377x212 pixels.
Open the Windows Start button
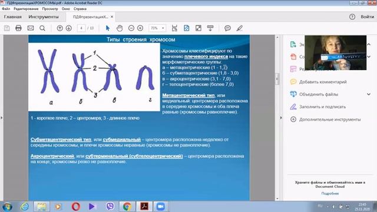tap(7, 207)
